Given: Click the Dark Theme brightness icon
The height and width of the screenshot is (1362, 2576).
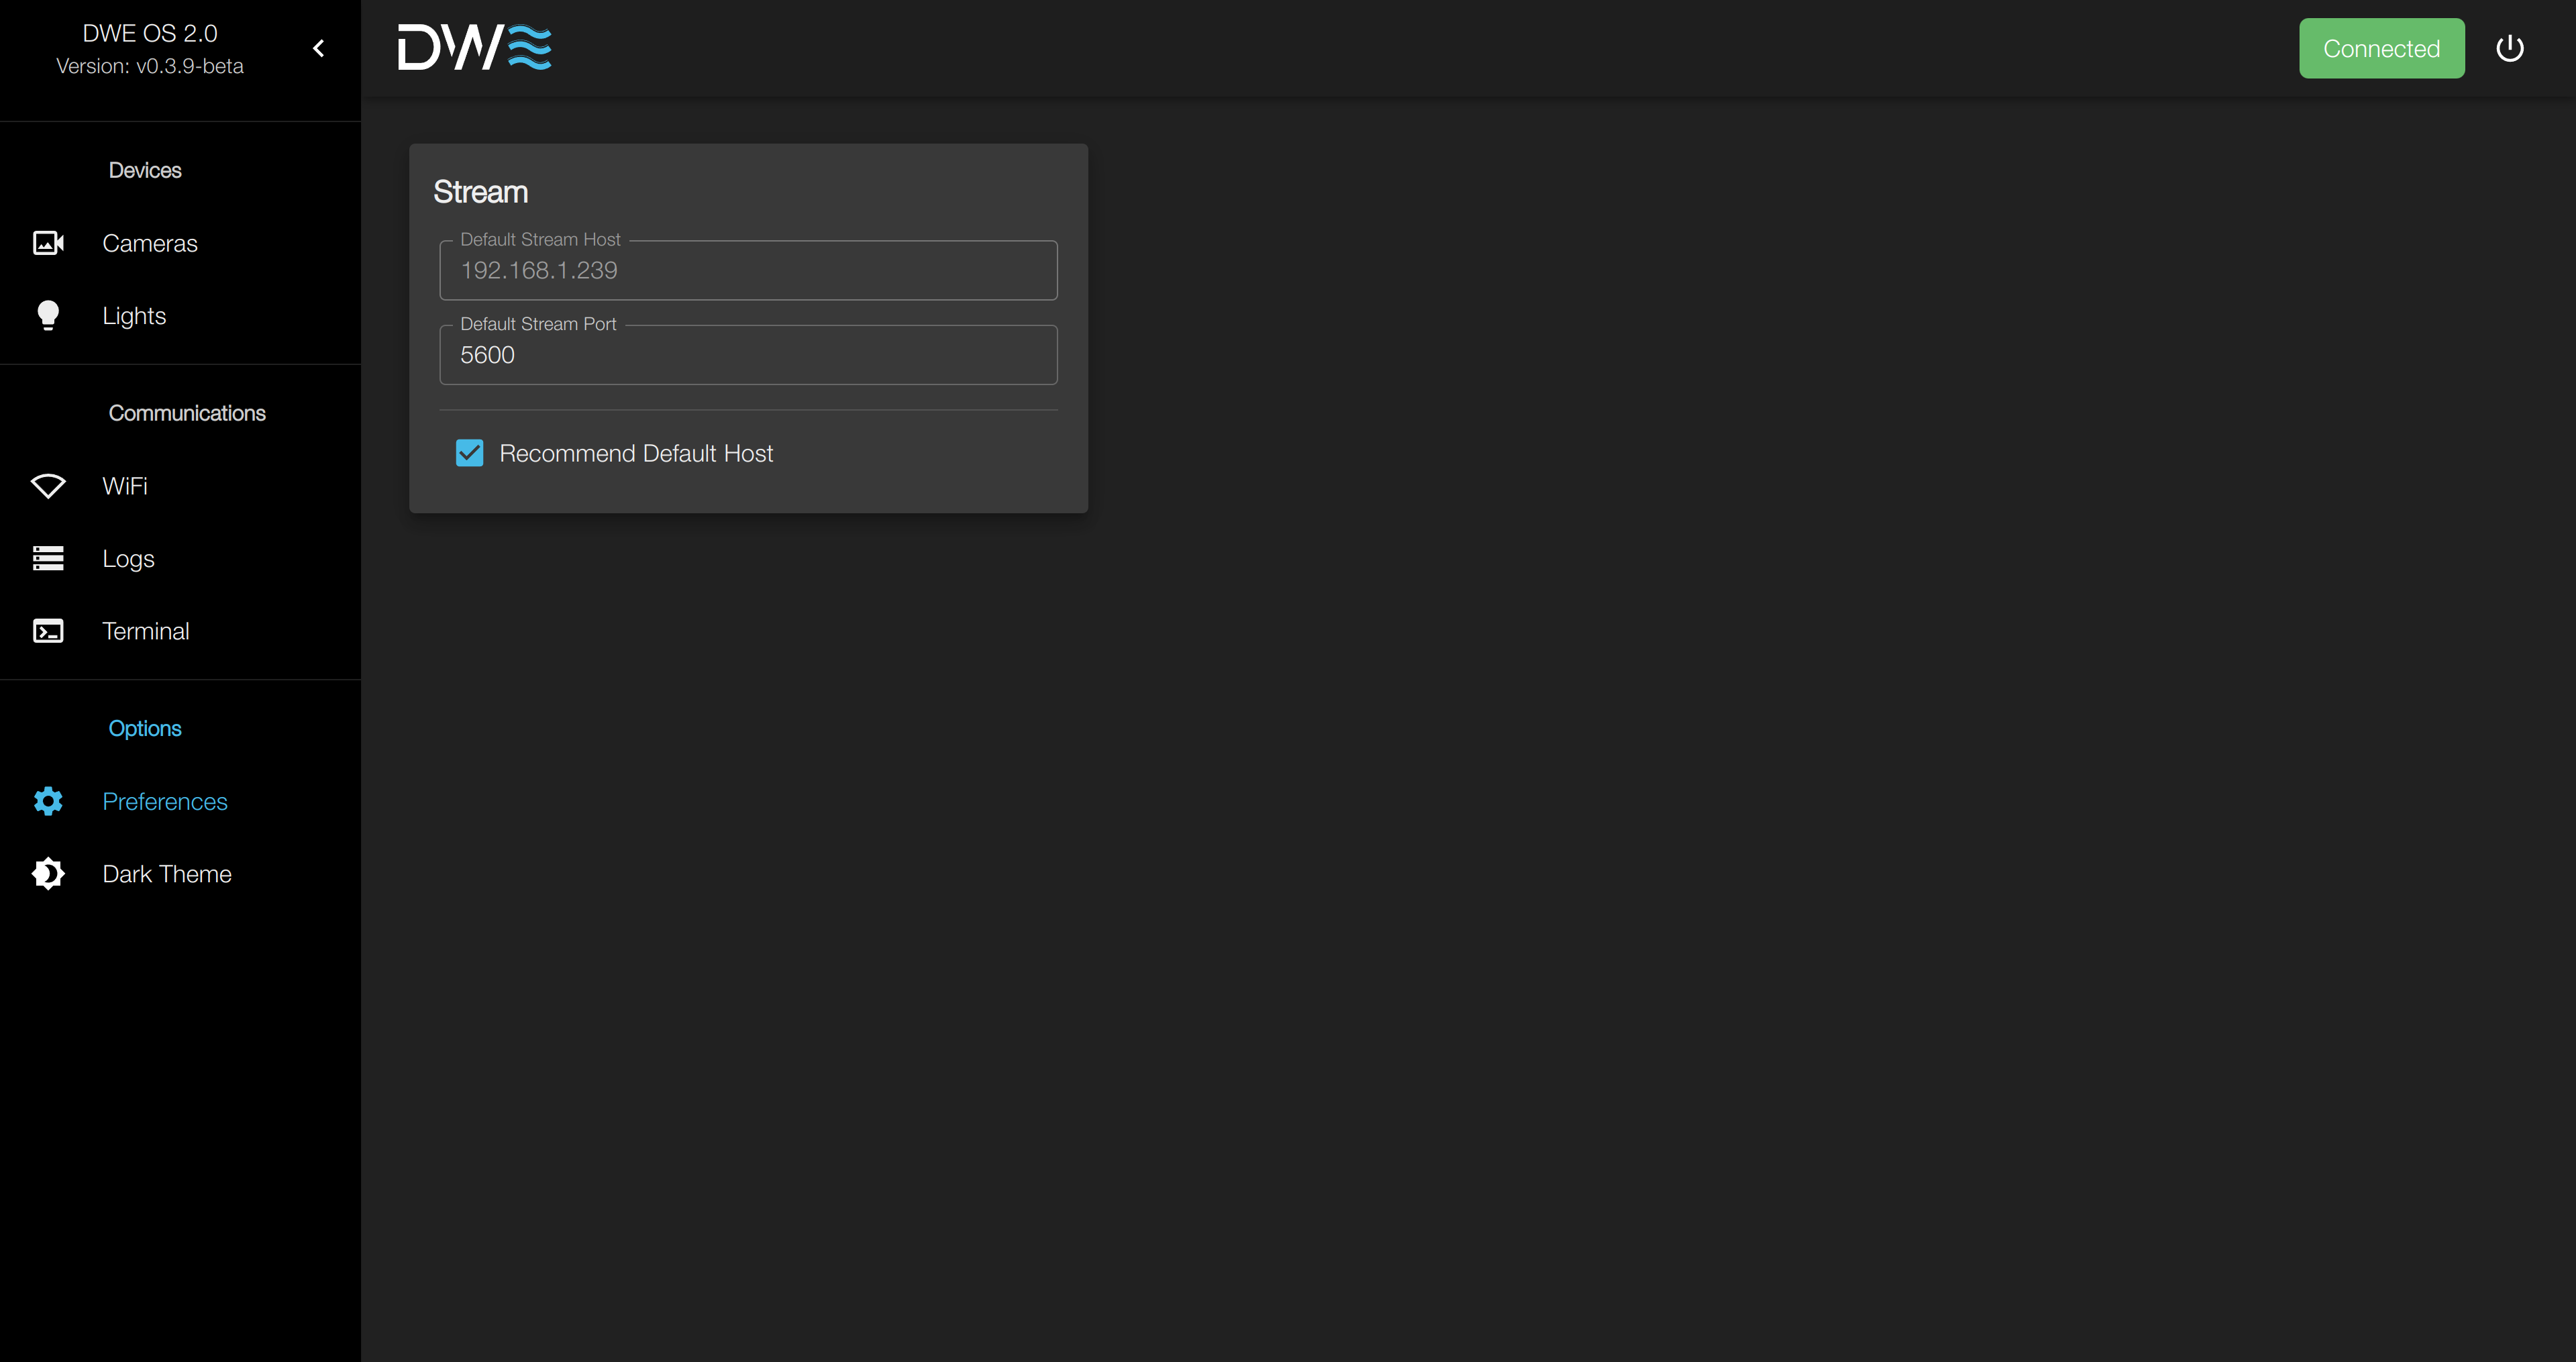Looking at the screenshot, I should pos(48,874).
